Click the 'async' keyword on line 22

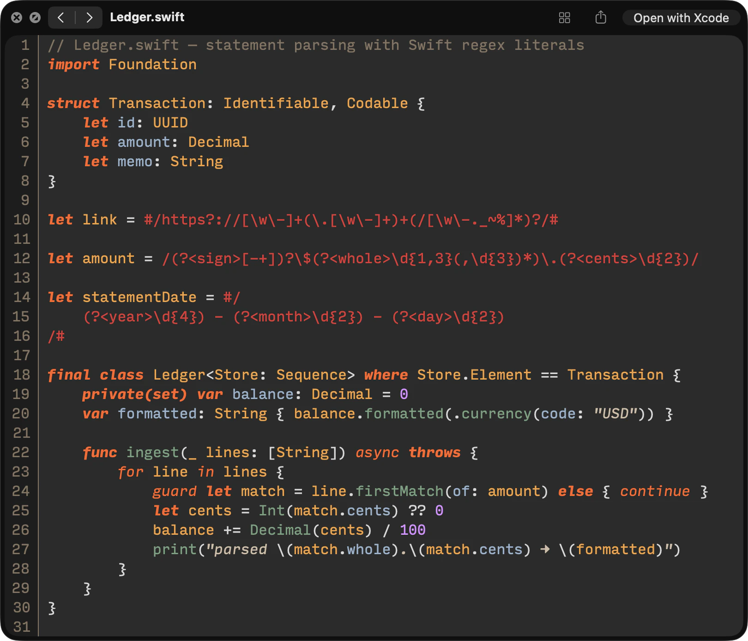(x=377, y=453)
